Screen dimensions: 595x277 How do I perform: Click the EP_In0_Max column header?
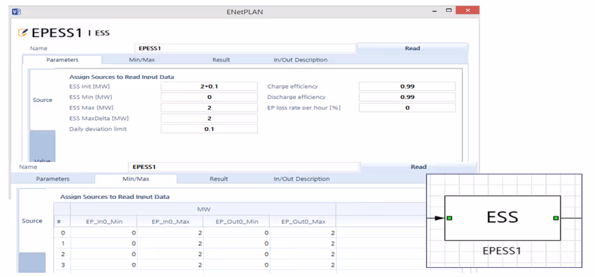(x=170, y=222)
